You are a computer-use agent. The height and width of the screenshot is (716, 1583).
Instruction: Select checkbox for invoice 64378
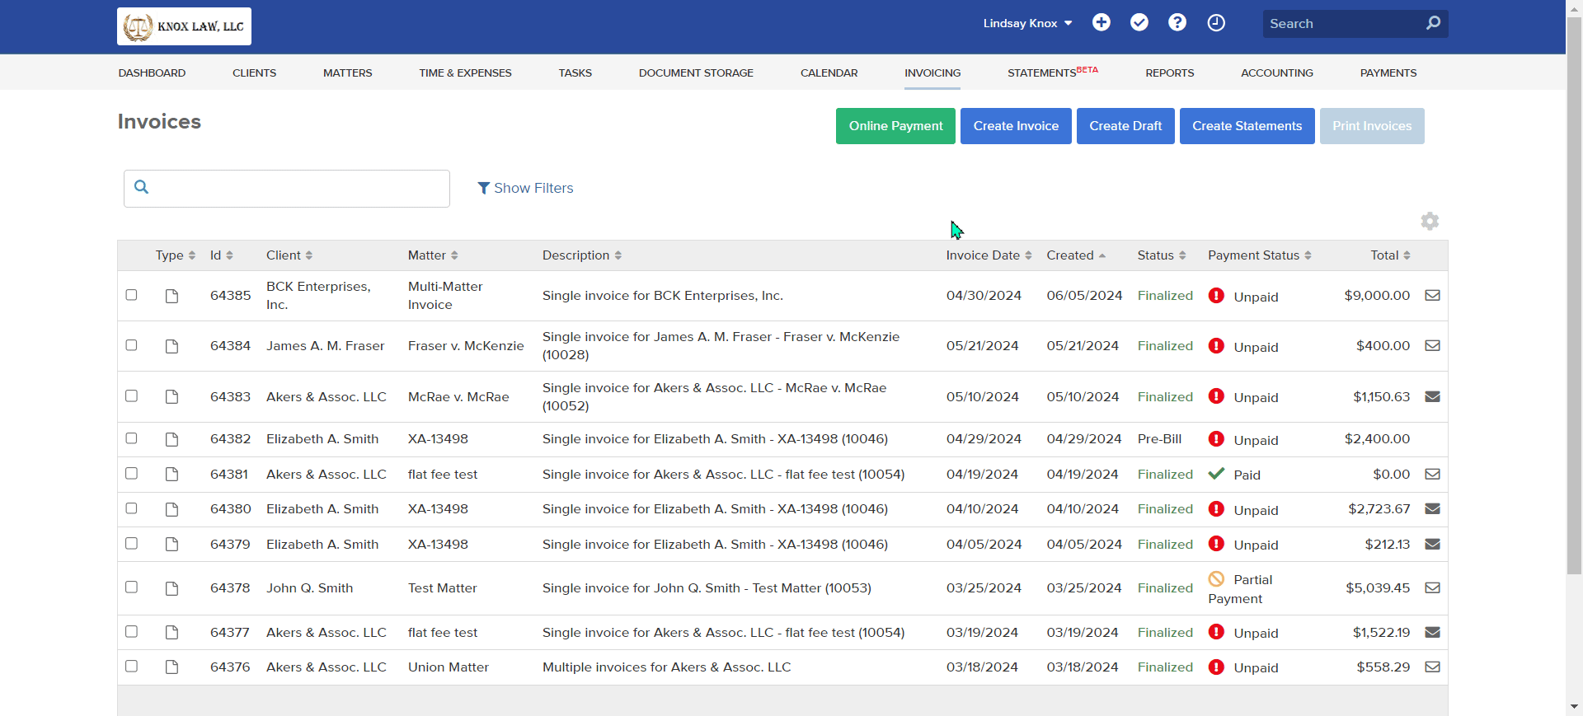(131, 587)
